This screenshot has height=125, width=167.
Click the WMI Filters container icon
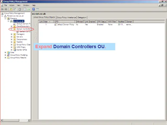pos(15,47)
